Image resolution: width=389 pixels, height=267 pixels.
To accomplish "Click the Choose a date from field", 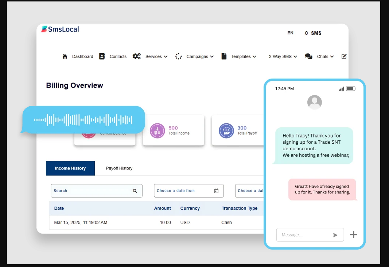I will (x=188, y=191).
